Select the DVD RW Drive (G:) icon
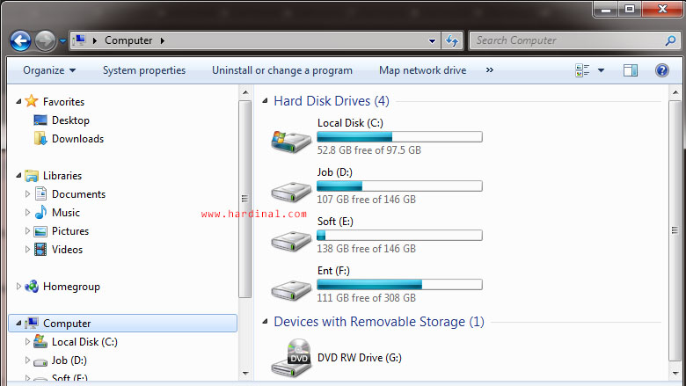 pyautogui.click(x=291, y=358)
